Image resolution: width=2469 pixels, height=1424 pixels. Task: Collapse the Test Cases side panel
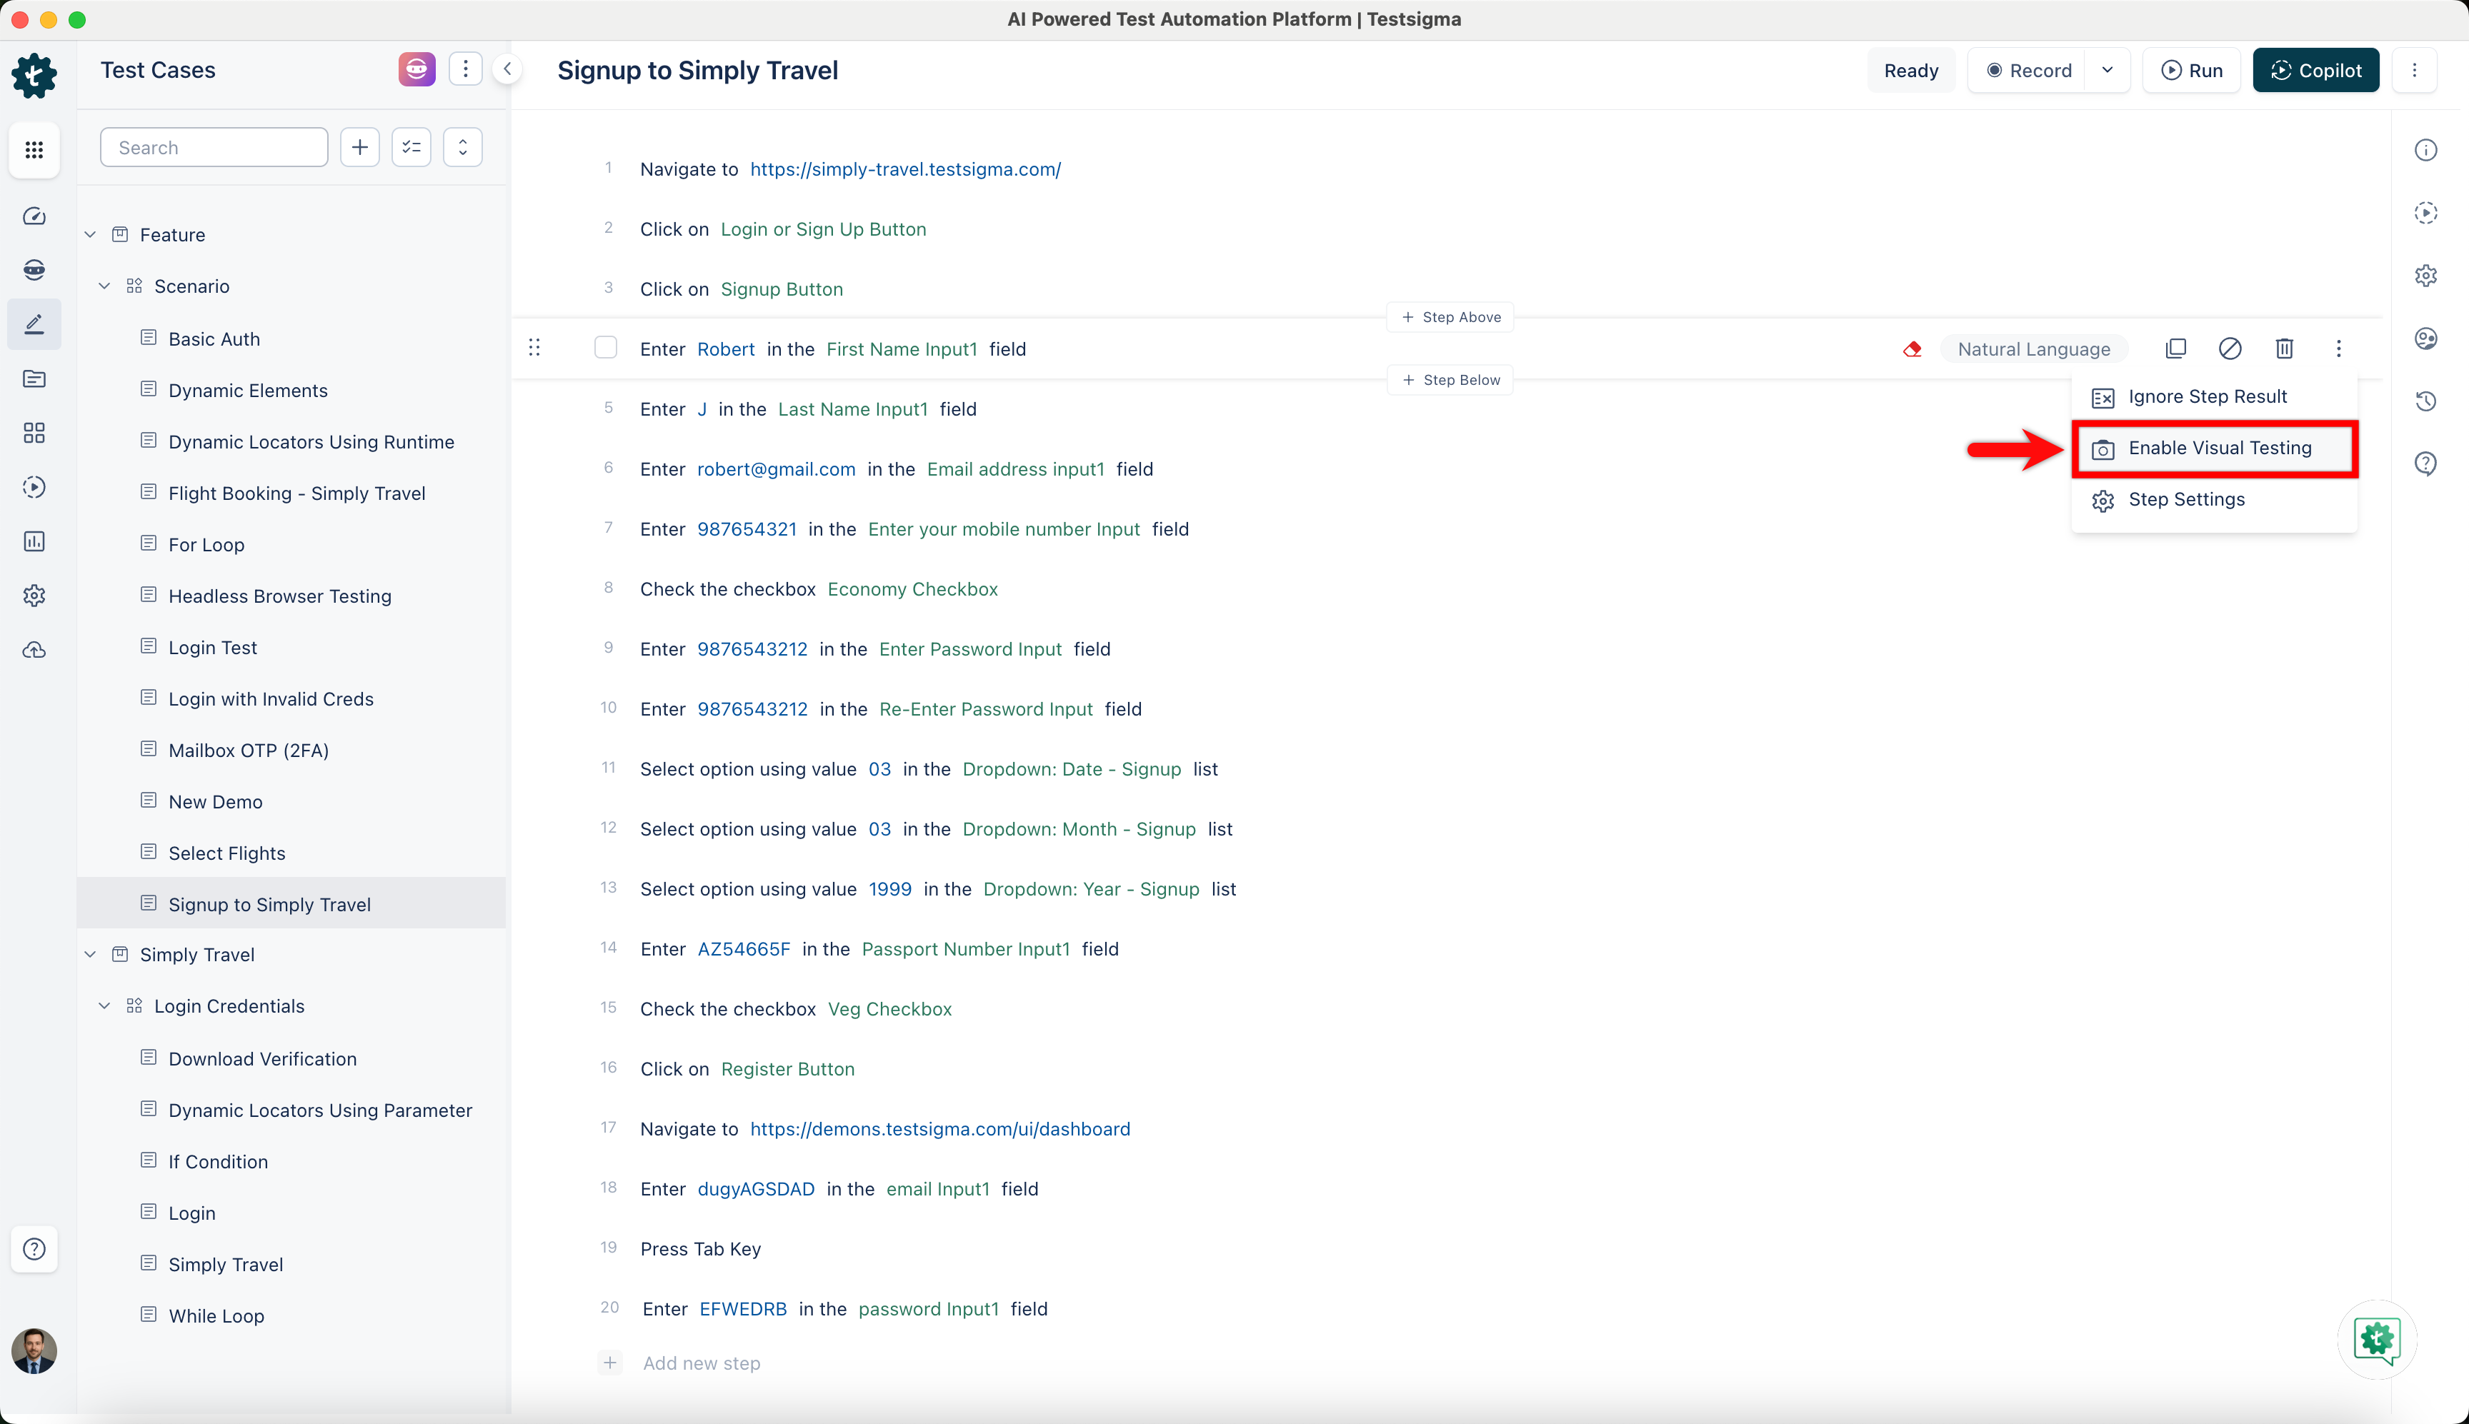tap(508, 69)
